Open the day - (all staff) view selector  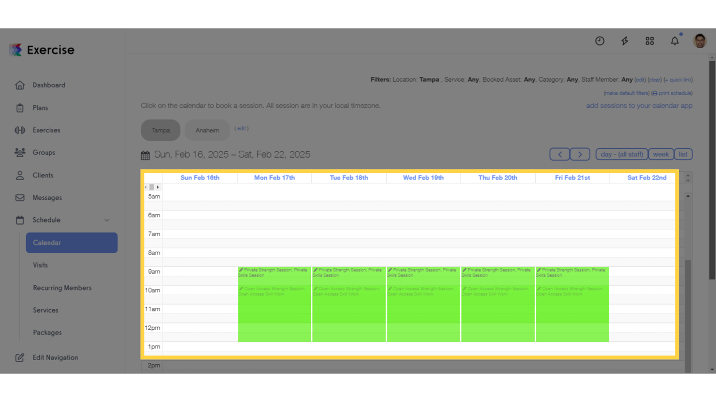coord(621,154)
